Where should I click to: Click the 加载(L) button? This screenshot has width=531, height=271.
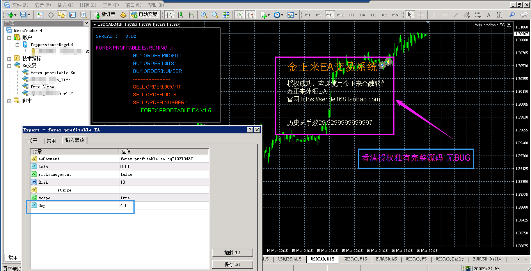pyautogui.click(x=233, y=253)
